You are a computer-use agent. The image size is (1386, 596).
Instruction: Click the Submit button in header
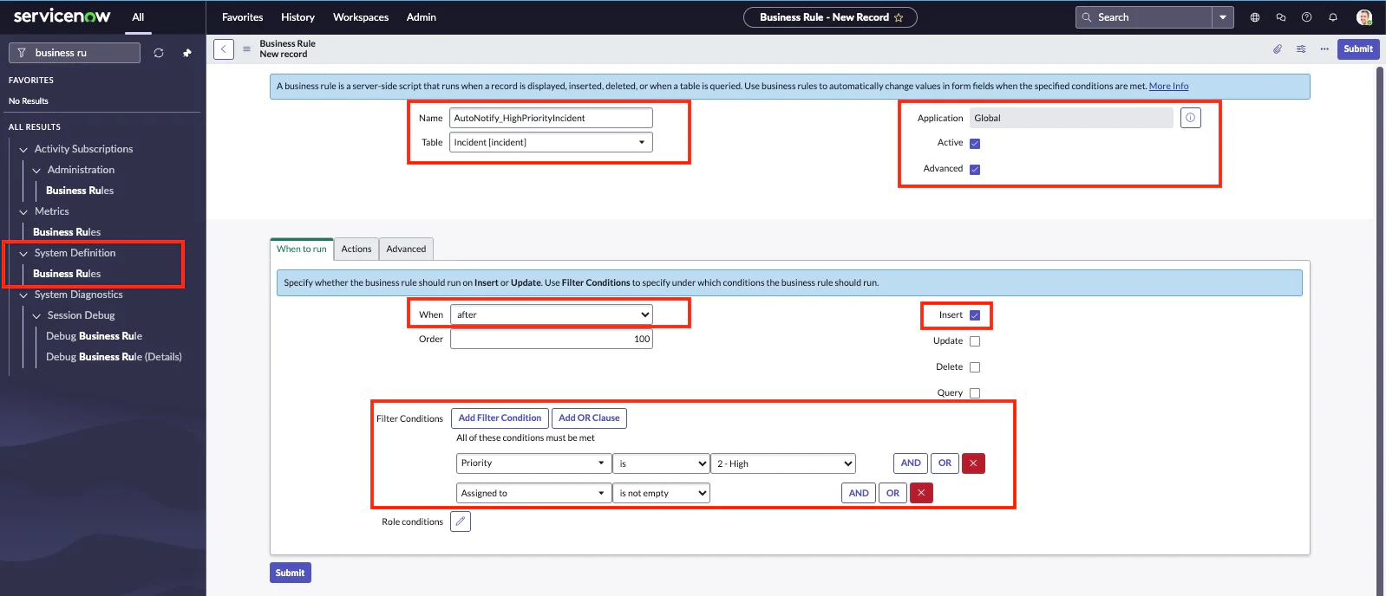tap(1358, 49)
